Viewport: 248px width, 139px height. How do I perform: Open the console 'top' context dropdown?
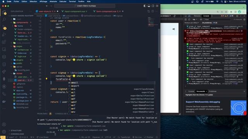click(195, 20)
